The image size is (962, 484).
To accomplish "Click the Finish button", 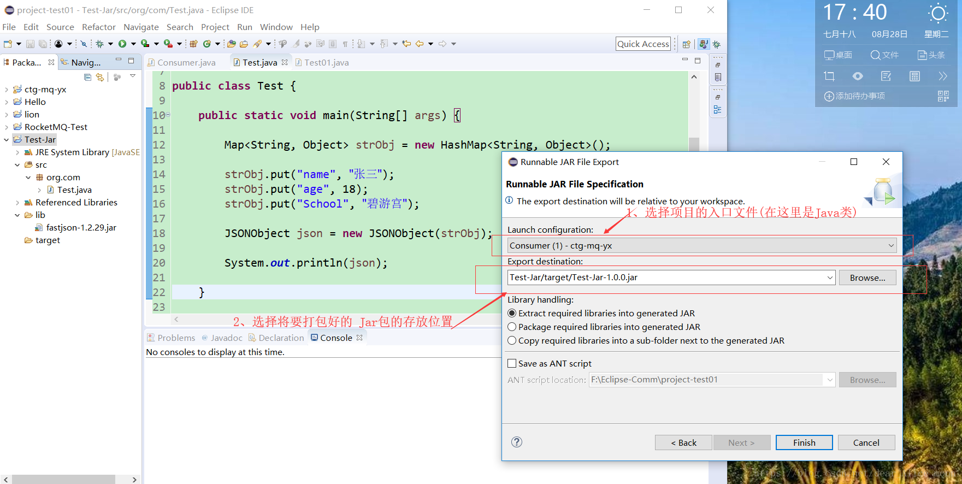I will [804, 442].
